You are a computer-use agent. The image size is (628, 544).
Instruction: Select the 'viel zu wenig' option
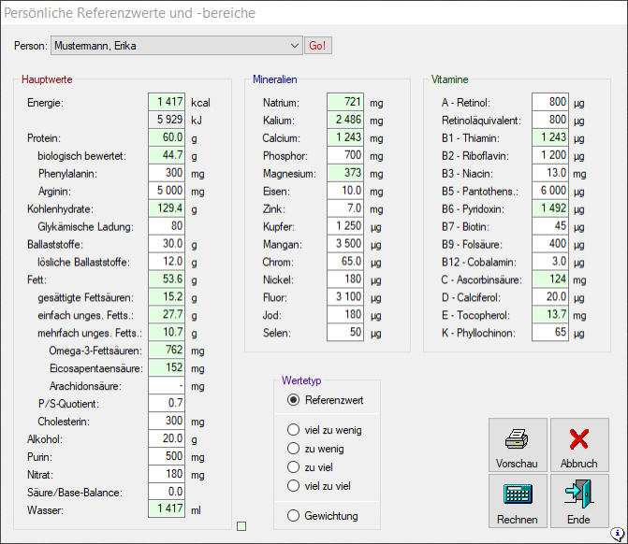pyautogui.click(x=294, y=431)
